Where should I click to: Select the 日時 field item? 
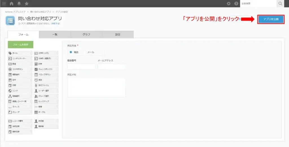(20, 85)
